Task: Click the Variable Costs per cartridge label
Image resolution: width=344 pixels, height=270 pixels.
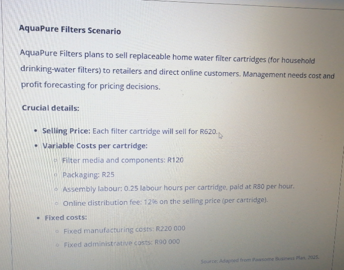Action: tap(95, 146)
